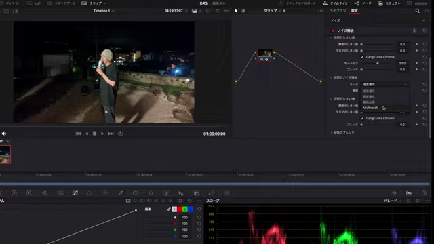
Task: Click the play forward button
Action: pyautogui.click(x=102, y=134)
